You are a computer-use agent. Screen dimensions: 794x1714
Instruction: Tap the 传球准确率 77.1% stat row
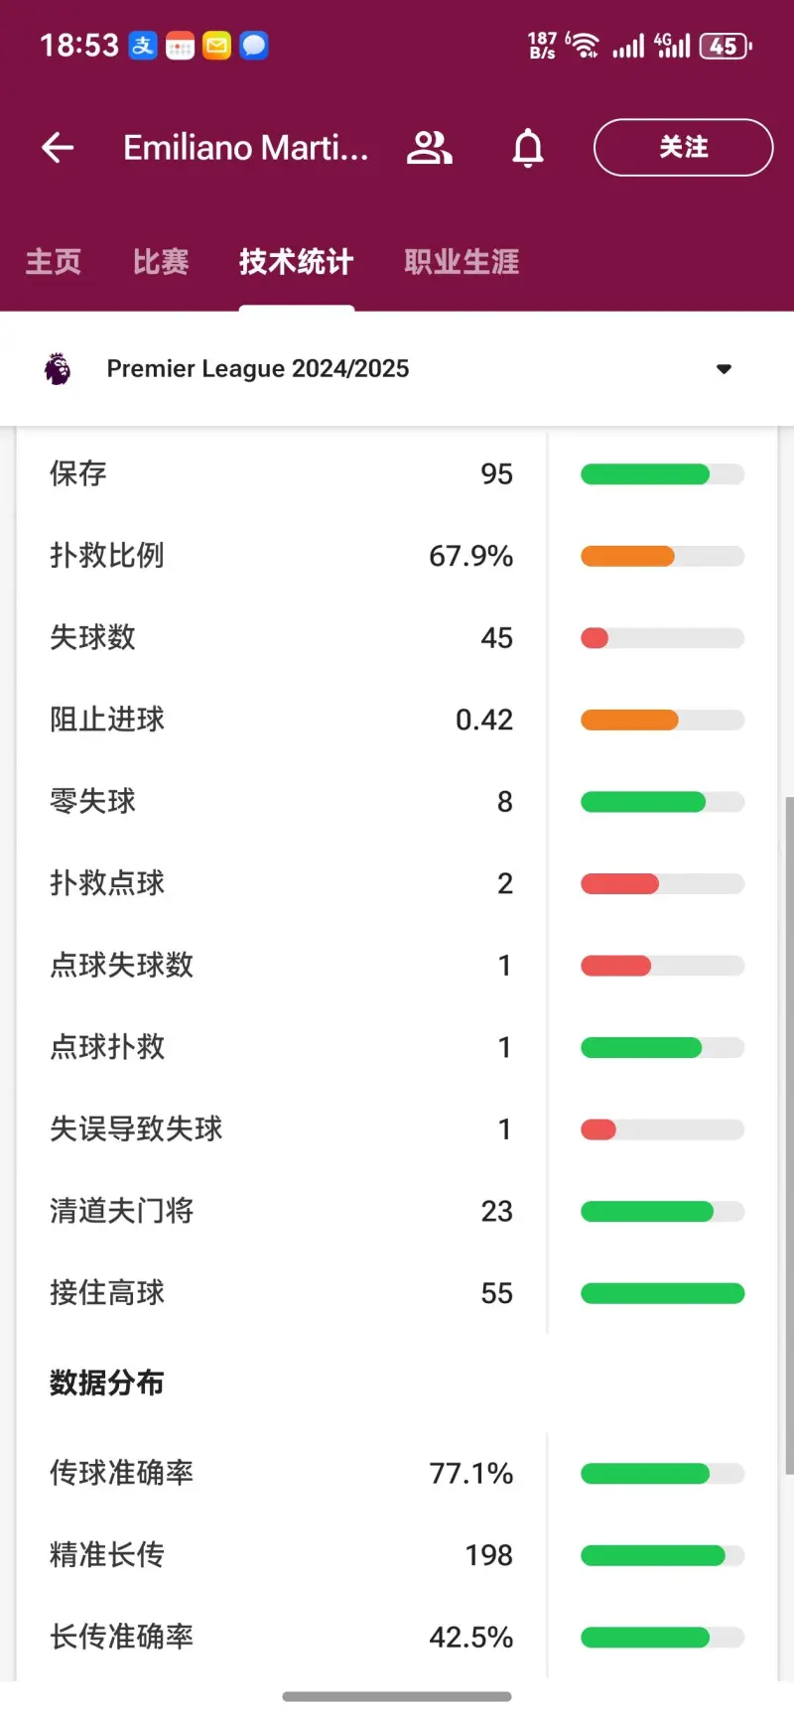point(397,1473)
